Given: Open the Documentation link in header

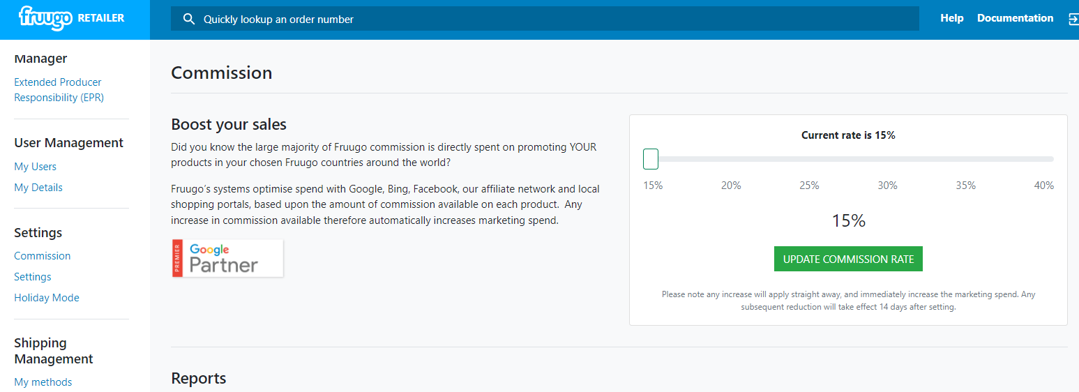Looking at the screenshot, I should [x=1015, y=18].
